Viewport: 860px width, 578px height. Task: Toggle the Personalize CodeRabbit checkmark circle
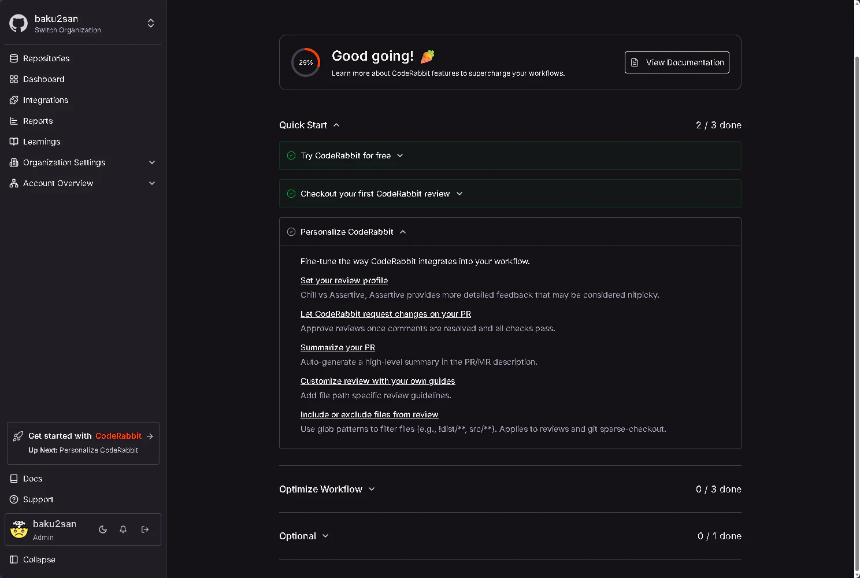click(x=291, y=232)
